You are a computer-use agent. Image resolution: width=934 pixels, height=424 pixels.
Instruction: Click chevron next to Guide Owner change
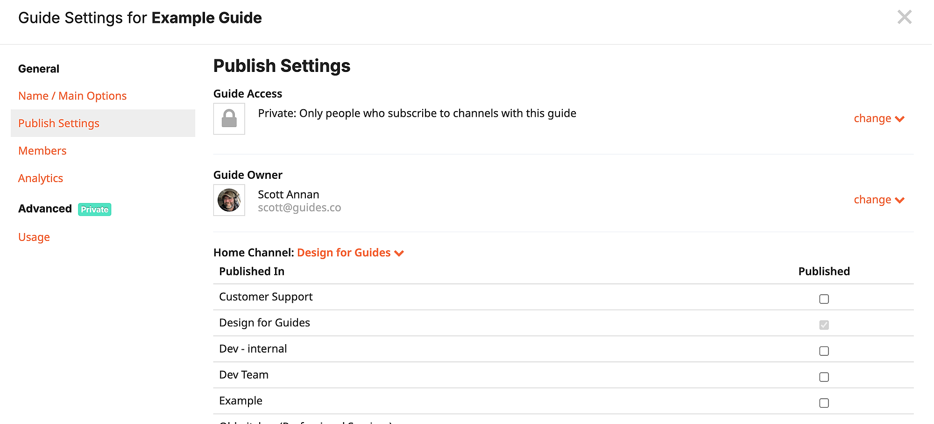pyautogui.click(x=899, y=200)
